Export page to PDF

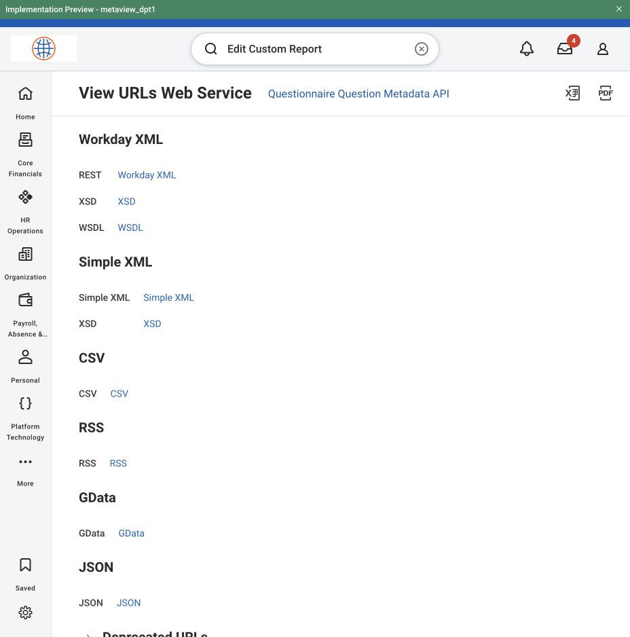click(x=606, y=93)
